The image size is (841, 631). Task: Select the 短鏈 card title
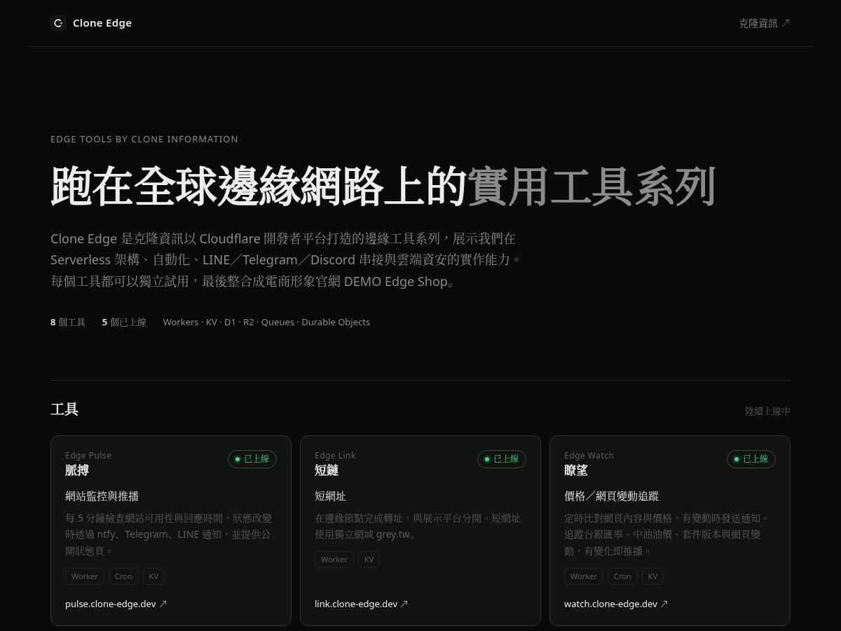(x=327, y=470)
